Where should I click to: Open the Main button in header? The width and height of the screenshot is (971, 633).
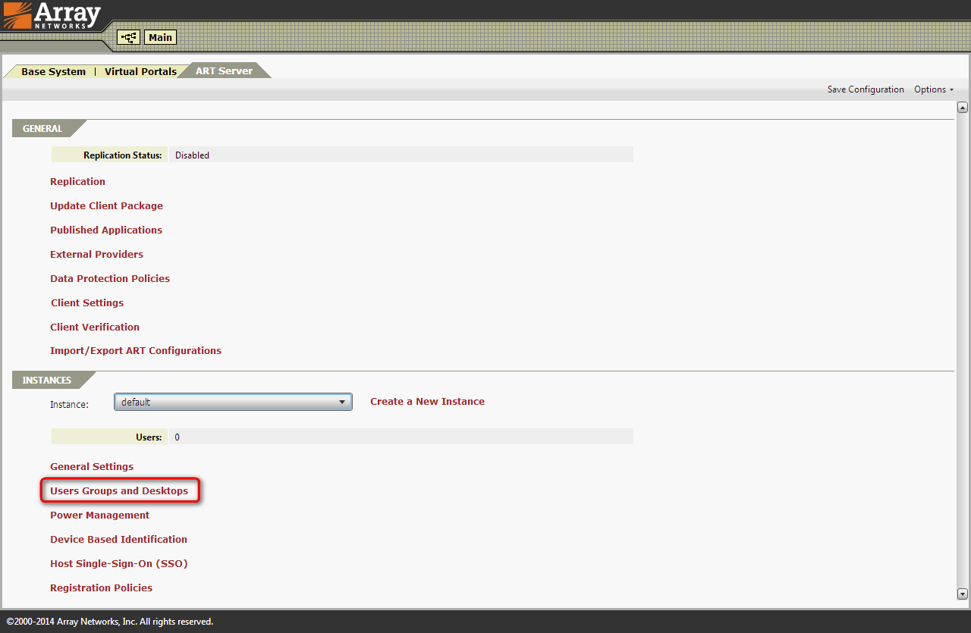(160, 37)
